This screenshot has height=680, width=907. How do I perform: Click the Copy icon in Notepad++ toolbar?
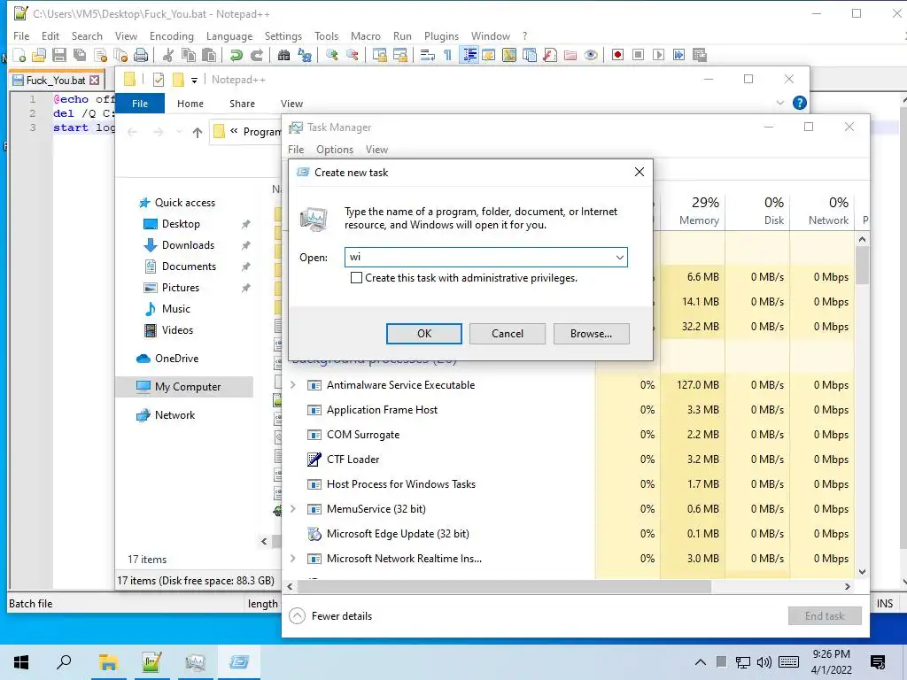[189, 55]
